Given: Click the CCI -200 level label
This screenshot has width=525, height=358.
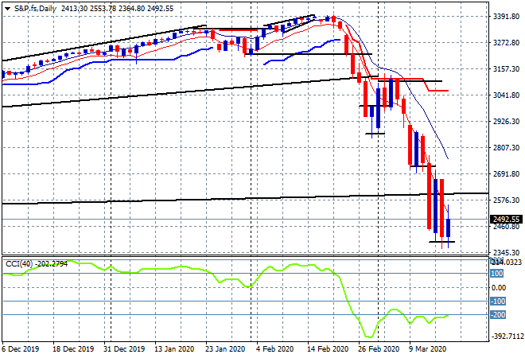Looking at the screenshot, I should [x=498, y=315].
